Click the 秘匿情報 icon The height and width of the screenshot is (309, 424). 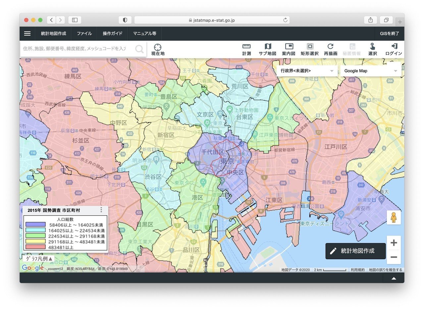pos(352,49)
